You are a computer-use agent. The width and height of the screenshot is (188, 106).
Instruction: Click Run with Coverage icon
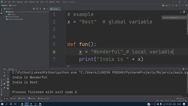pyautogui.click(x=179, y=5)
